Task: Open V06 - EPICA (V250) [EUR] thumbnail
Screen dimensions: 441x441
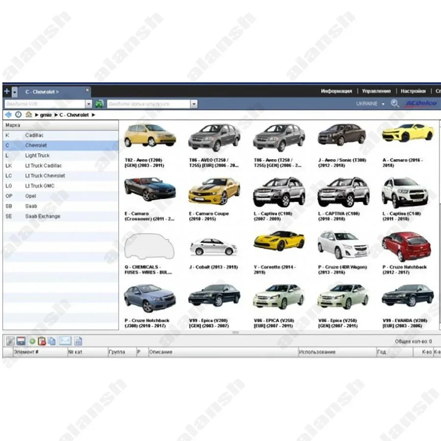Action: coord(279,296)
